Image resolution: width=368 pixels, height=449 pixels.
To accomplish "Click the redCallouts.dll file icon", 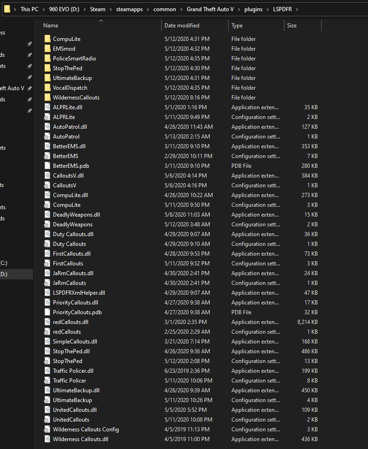I will (47, 322).
